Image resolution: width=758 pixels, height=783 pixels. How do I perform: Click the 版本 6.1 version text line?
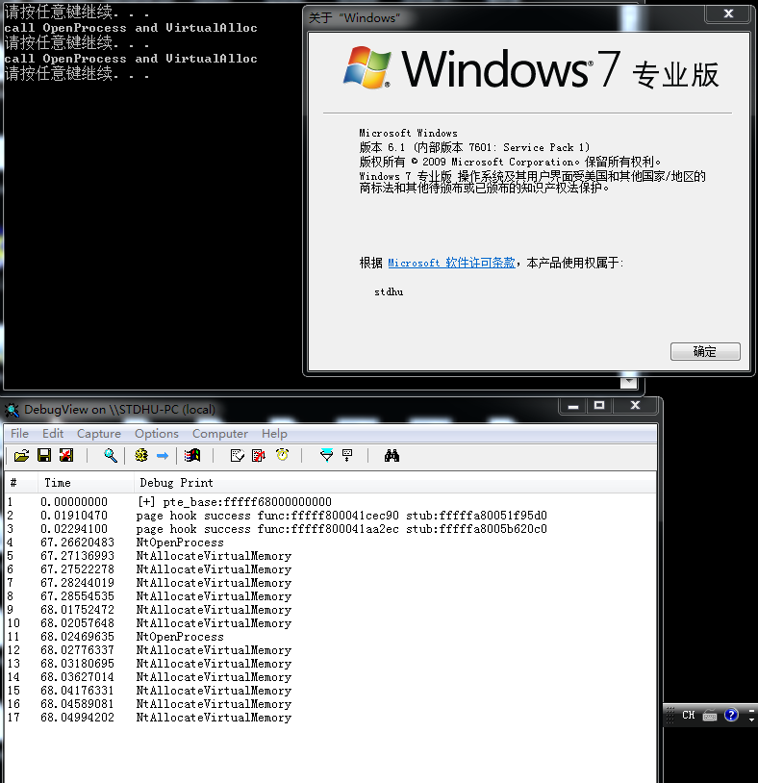tap(474, 147)
